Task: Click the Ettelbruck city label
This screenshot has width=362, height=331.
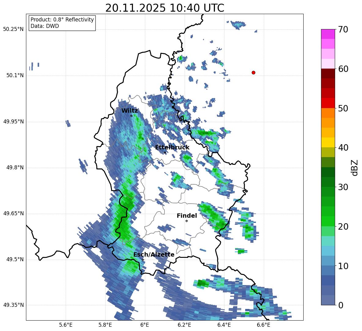Action: click(172, 147)
